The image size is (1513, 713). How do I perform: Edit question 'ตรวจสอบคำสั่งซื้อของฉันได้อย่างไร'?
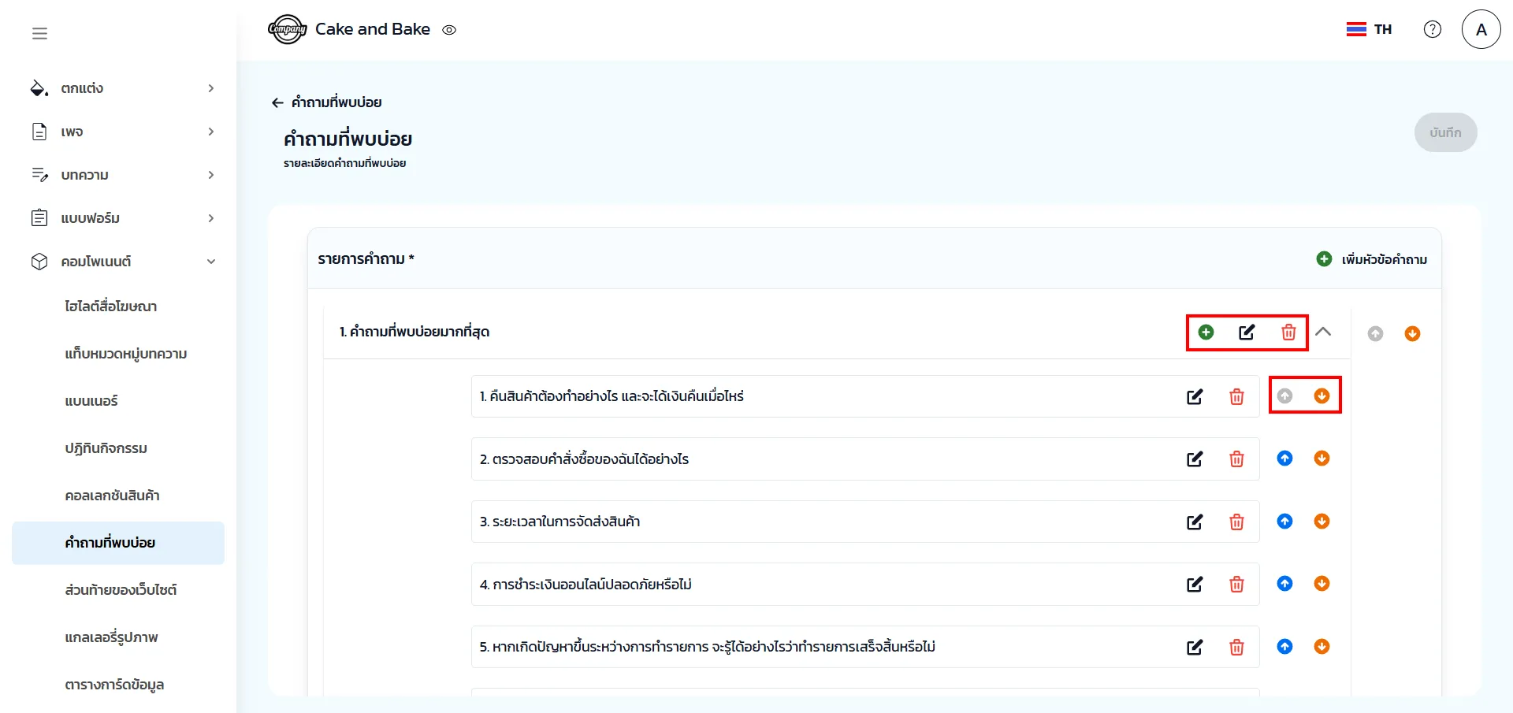(1195, 459)
